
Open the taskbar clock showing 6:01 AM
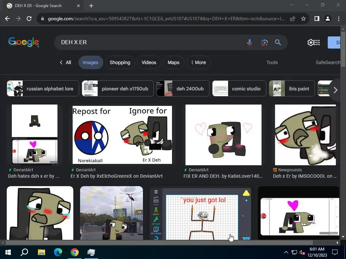click(x=317, y=252)
